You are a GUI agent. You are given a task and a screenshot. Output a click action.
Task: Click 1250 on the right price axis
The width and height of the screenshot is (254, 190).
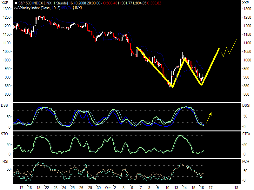247,17
